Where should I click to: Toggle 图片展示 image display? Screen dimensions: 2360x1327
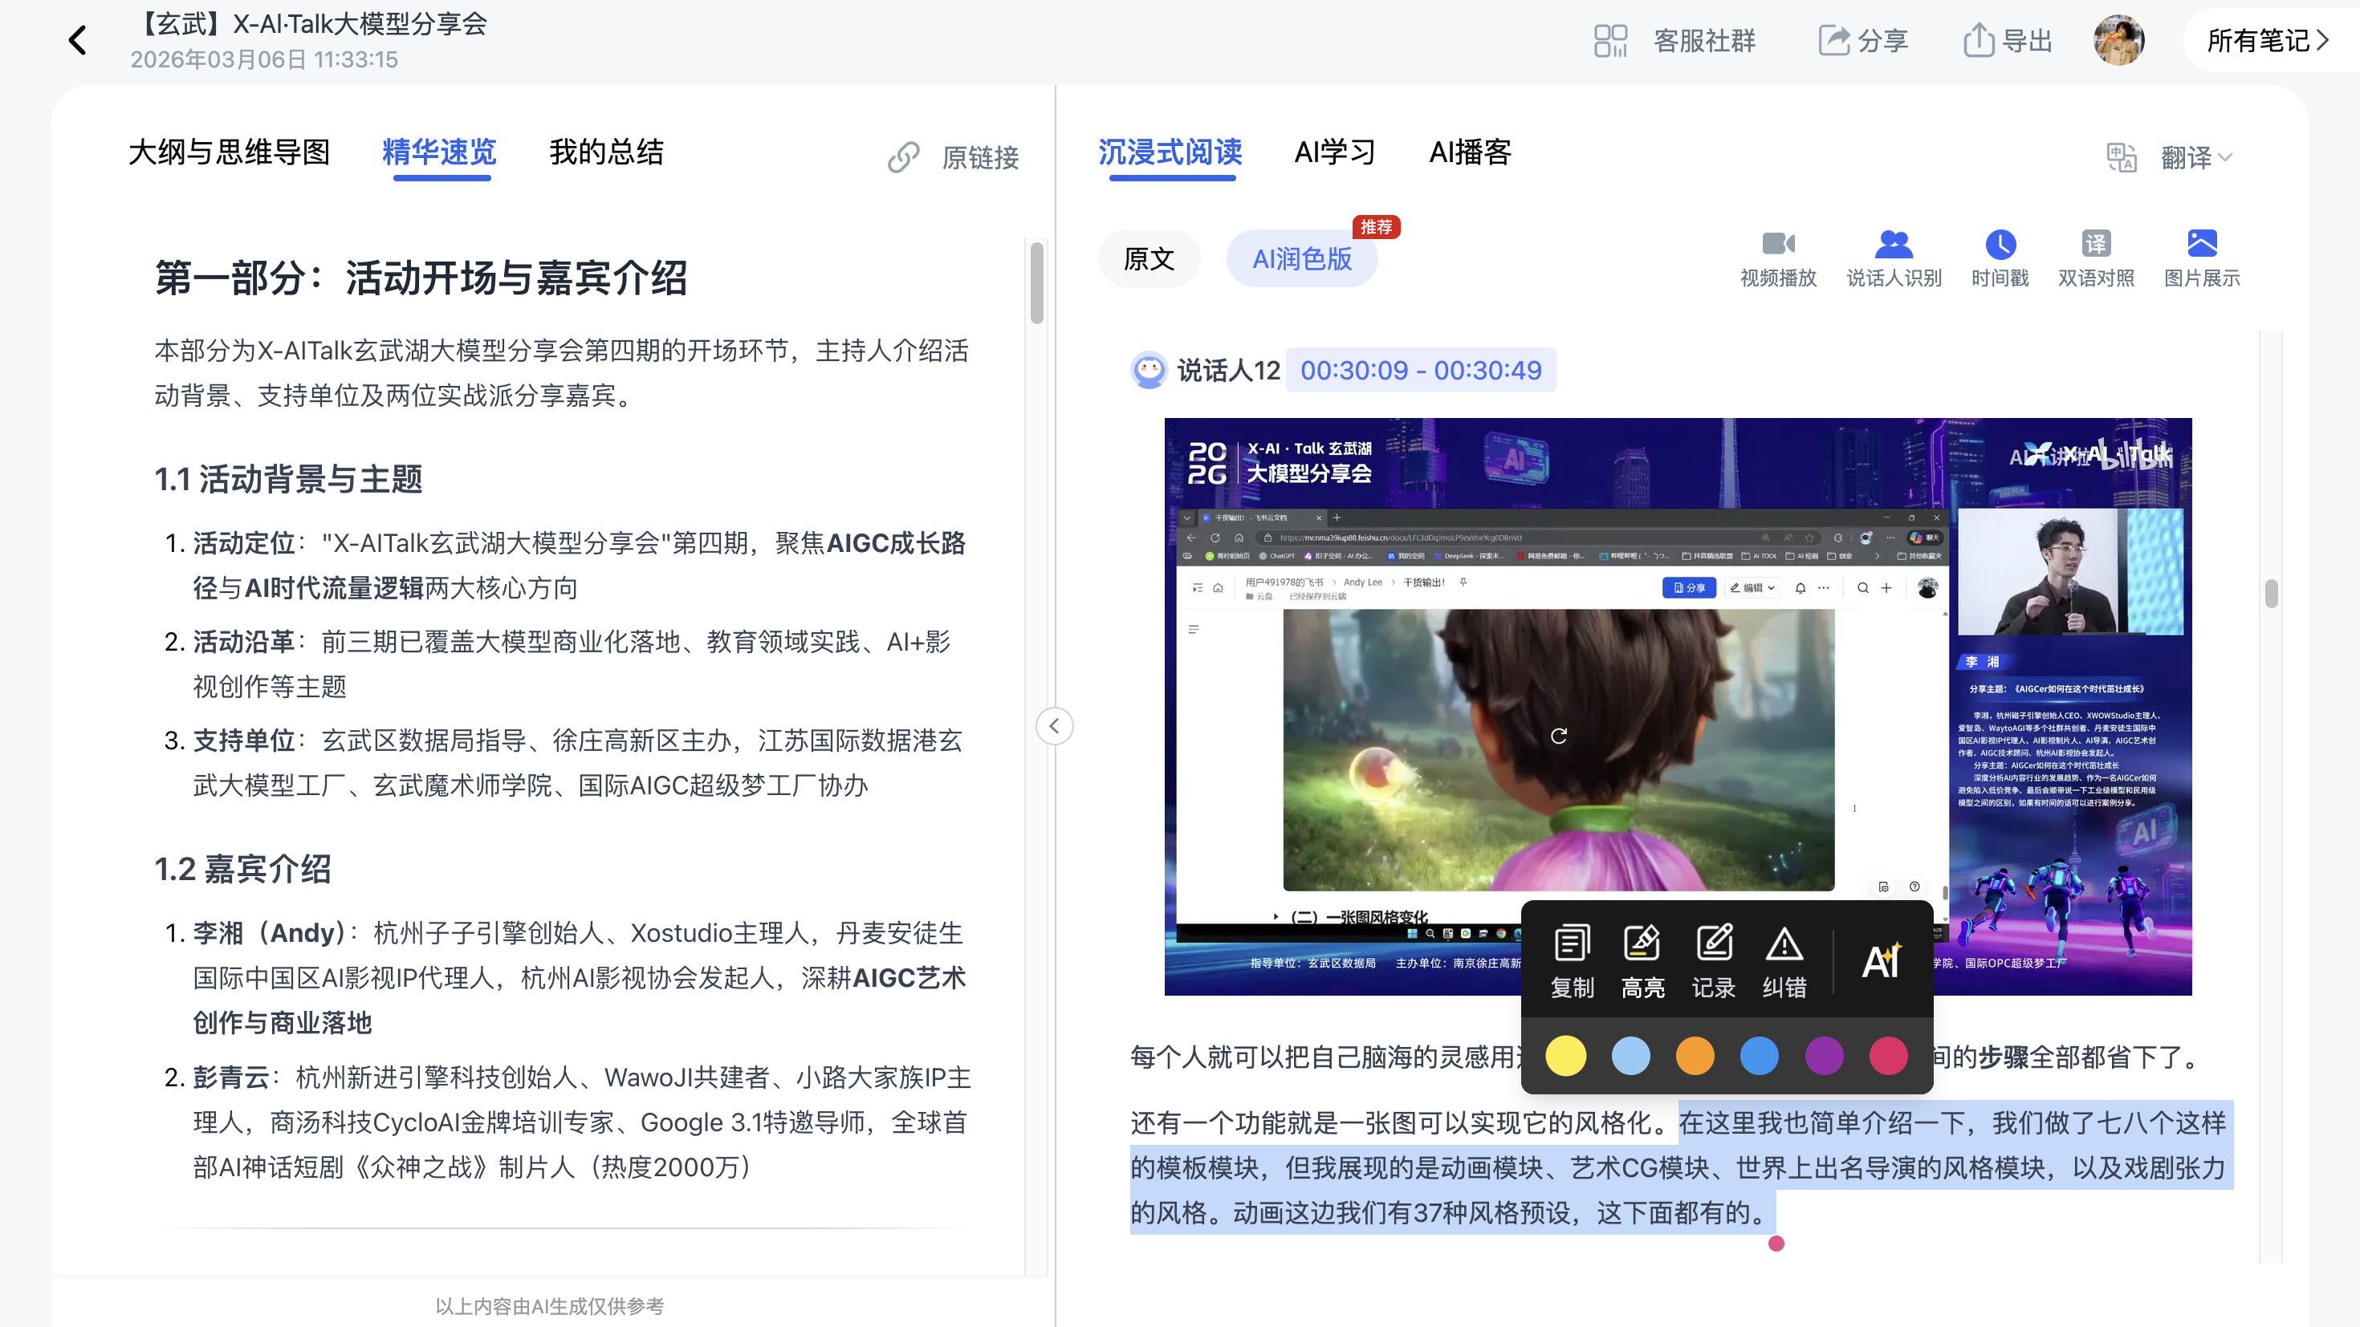2202,258
